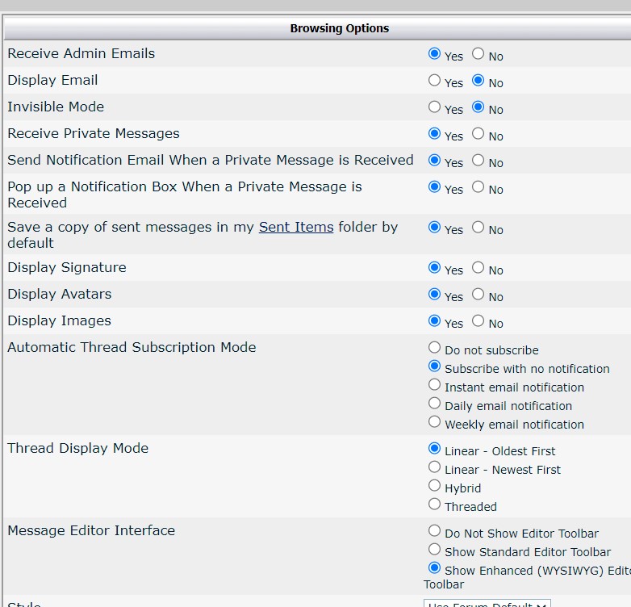Pick Weekly email notification

pos(435,422)
